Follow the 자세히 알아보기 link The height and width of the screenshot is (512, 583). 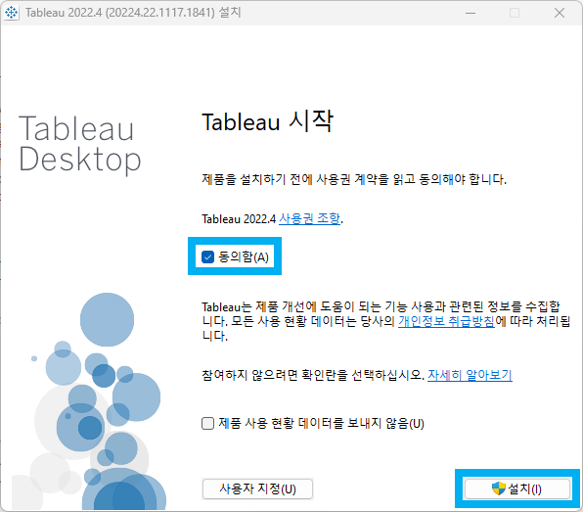[470, 375]
